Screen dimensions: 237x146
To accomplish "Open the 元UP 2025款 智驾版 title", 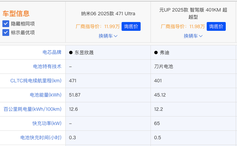I will coord(193,13).
